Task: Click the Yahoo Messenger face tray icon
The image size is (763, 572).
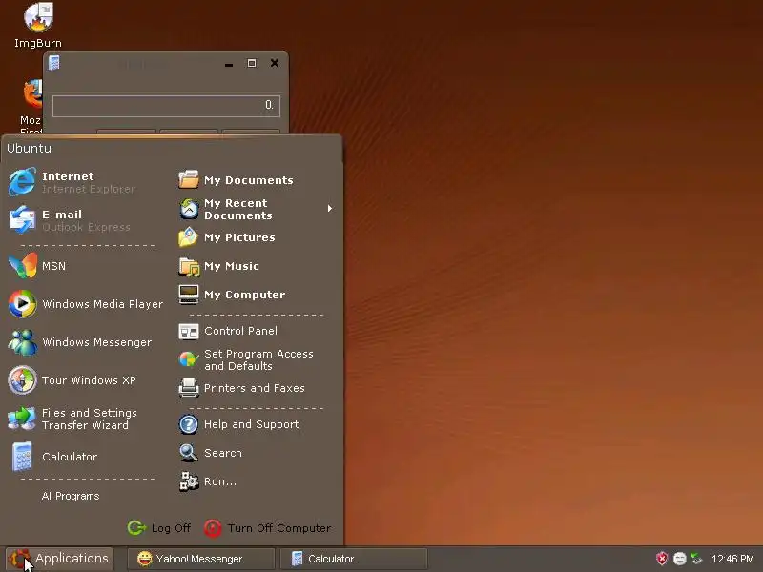Action: [679, 559]
